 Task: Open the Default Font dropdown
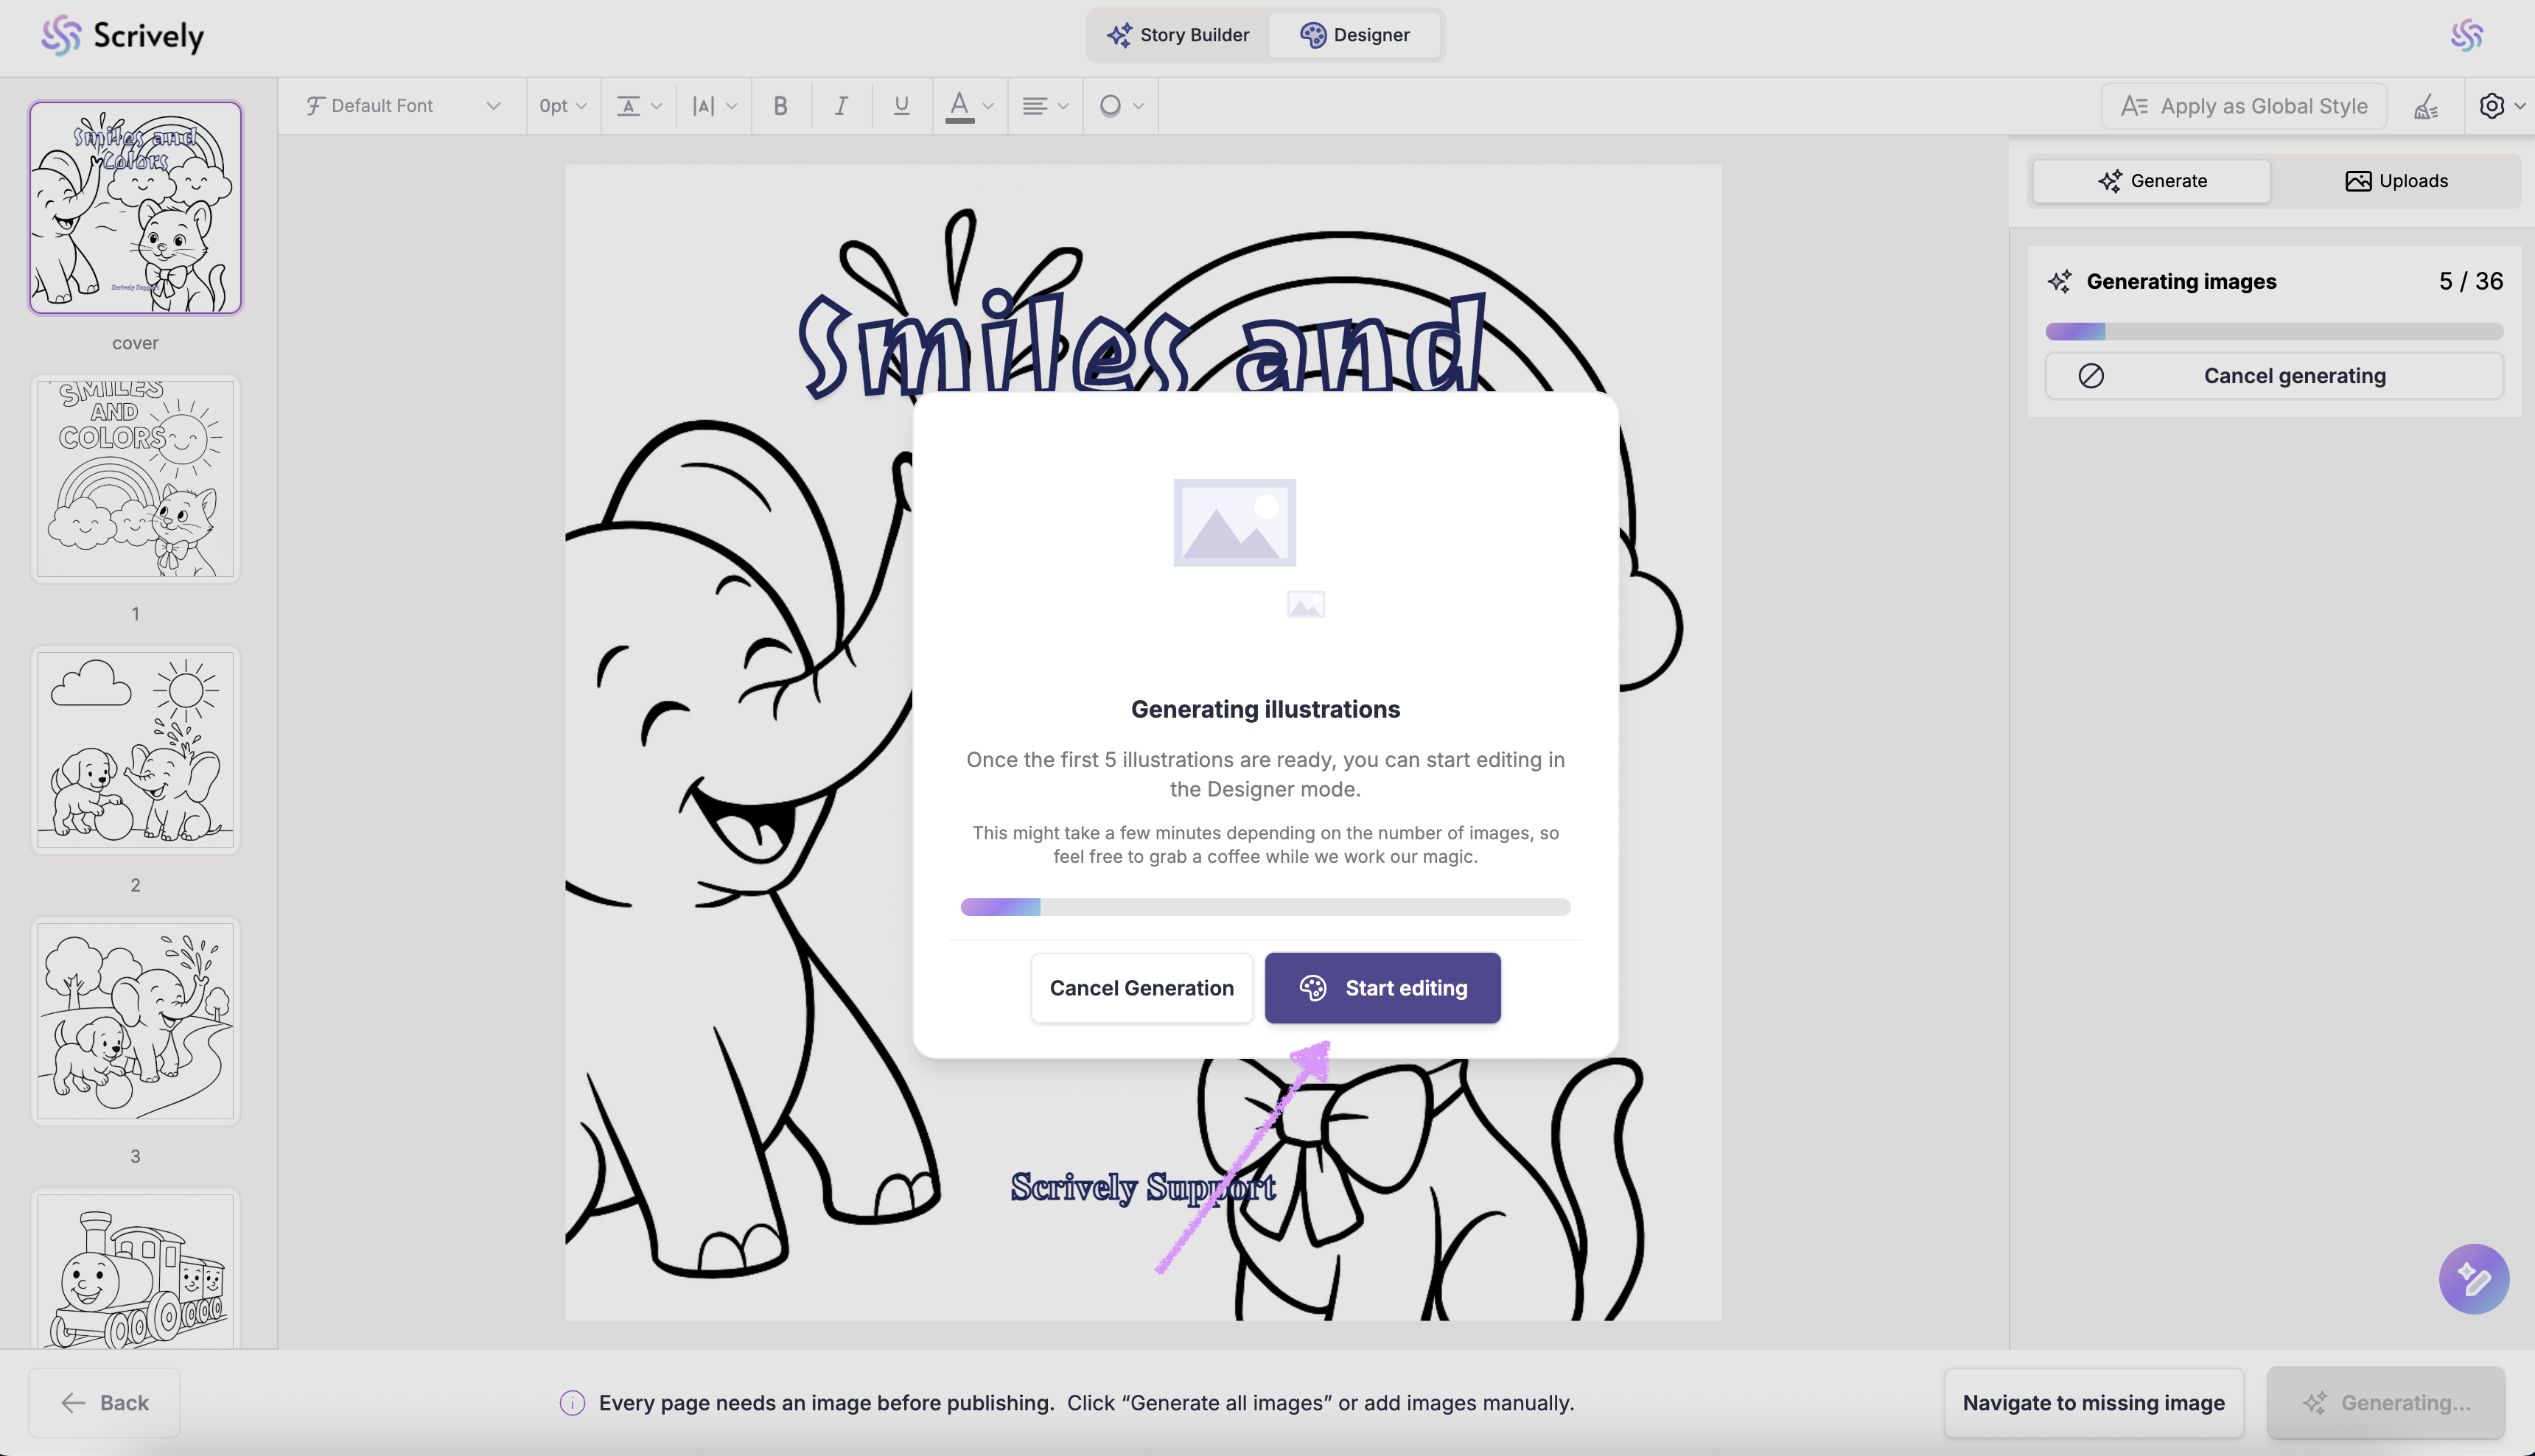pyautogui.click(x=403, y=106)
